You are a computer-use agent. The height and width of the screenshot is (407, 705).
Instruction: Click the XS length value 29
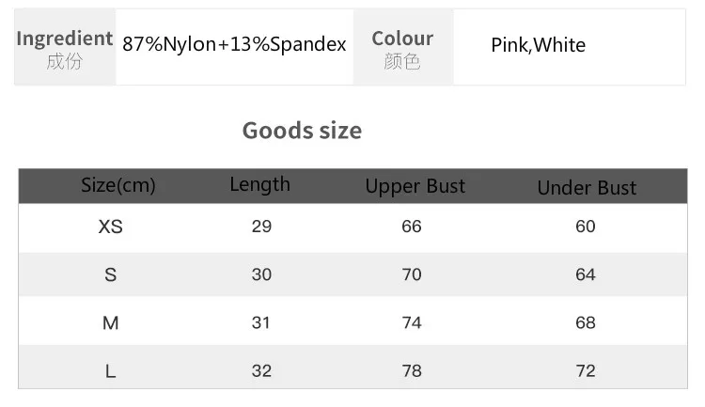coord(261,227)
